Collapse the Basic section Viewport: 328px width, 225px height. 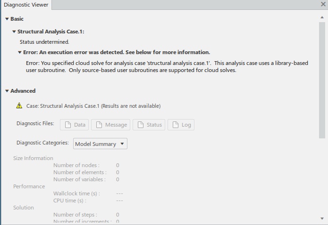(7, 19)
